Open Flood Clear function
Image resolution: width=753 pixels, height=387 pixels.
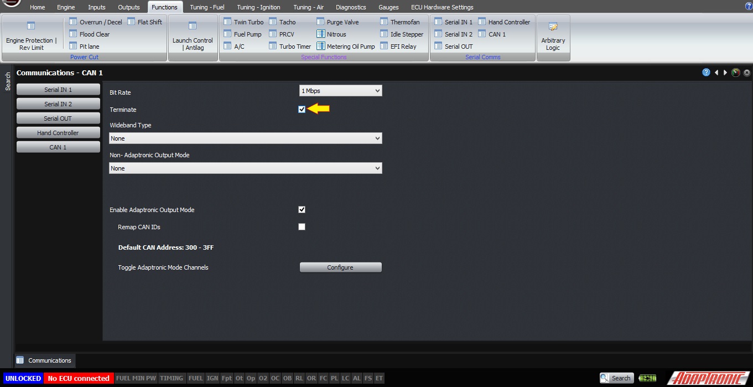90,34
